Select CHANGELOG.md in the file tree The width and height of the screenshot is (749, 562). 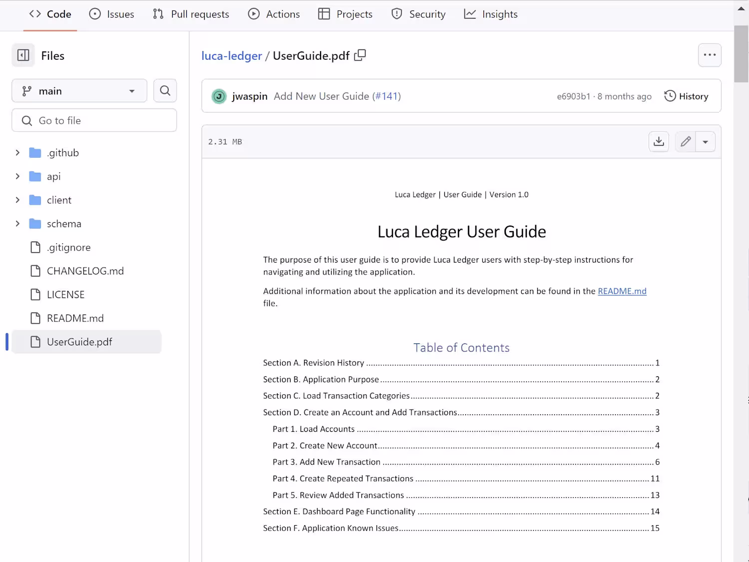(x=85, y=271)
